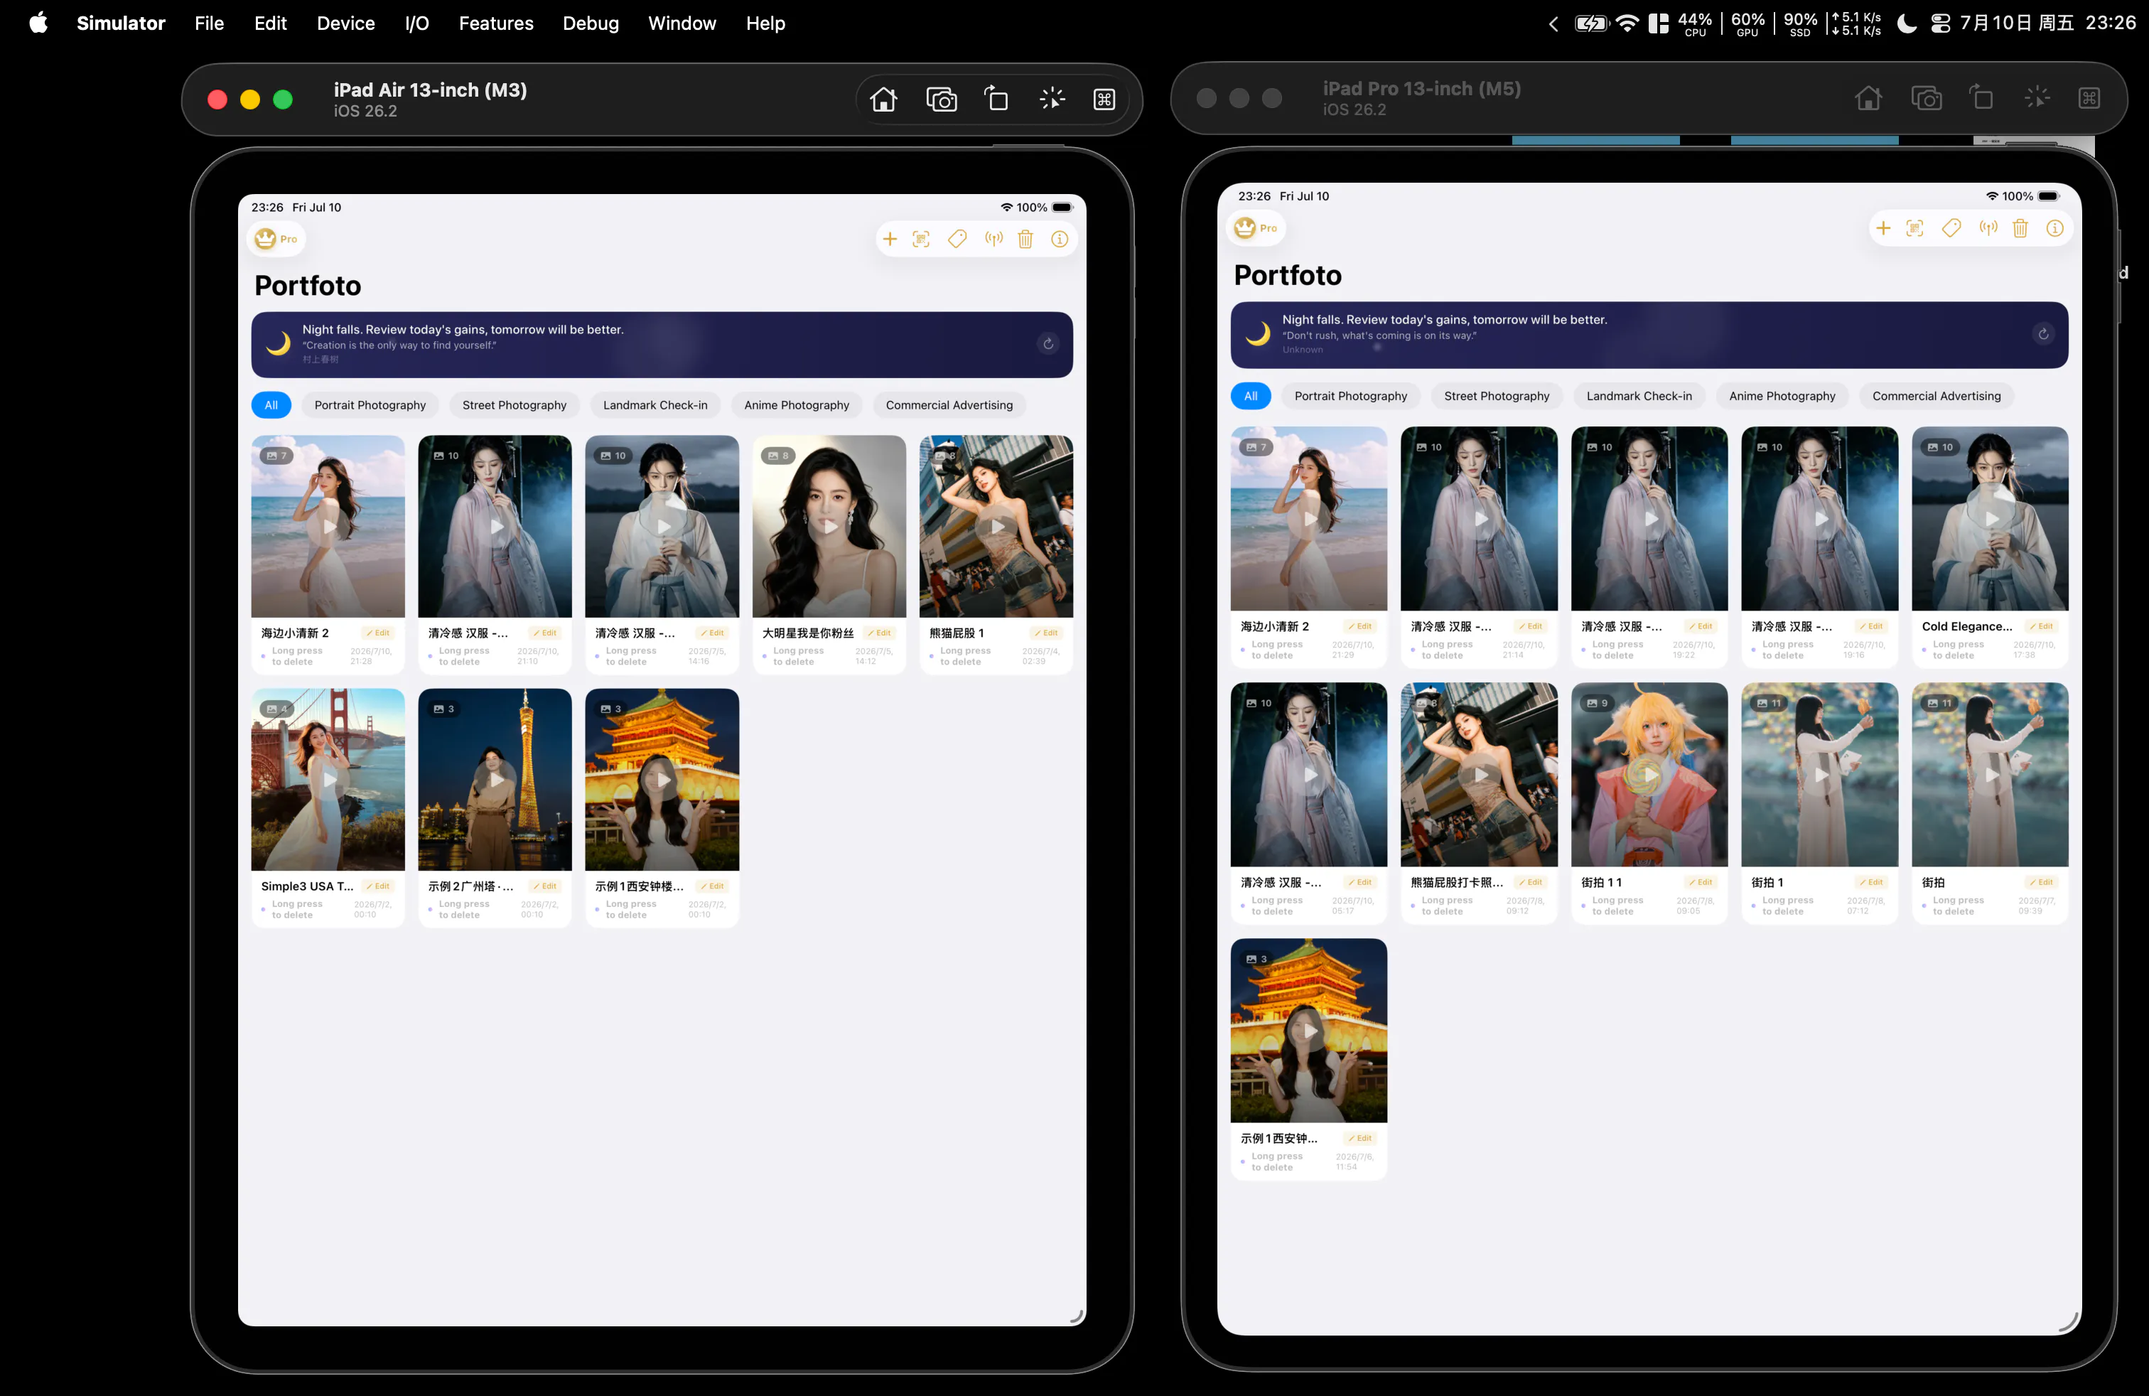The height and width of the screenshot is (1396, 2149).
Task: Open the I/O menu
Action: (417, 23)
